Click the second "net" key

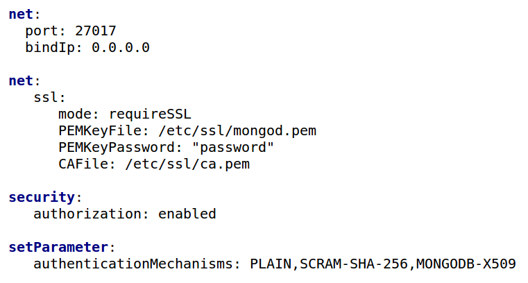click(x=21, y=80)
